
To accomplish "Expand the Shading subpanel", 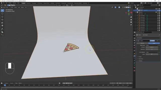I will point(140,61).
